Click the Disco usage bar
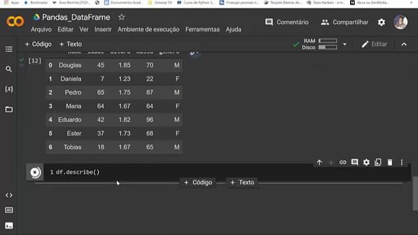This screenshot has width=418, height=235. pyautogui.click(x=328, y=48)
